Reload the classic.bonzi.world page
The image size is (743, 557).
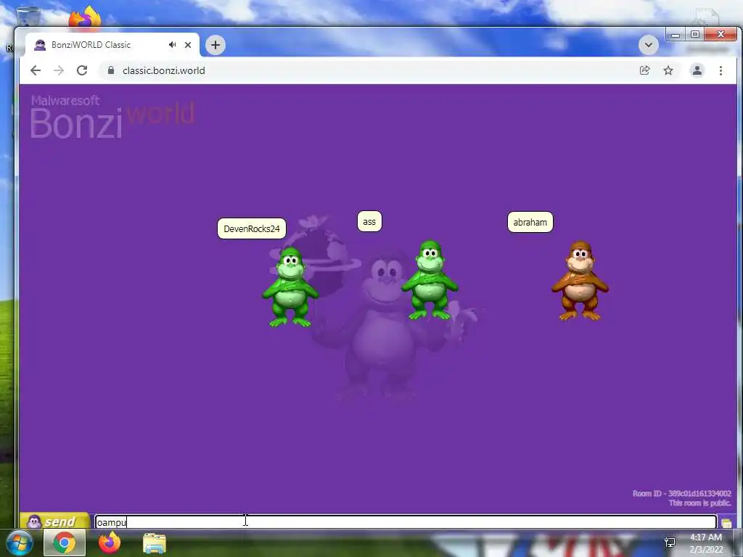click(x=82, y=70)
